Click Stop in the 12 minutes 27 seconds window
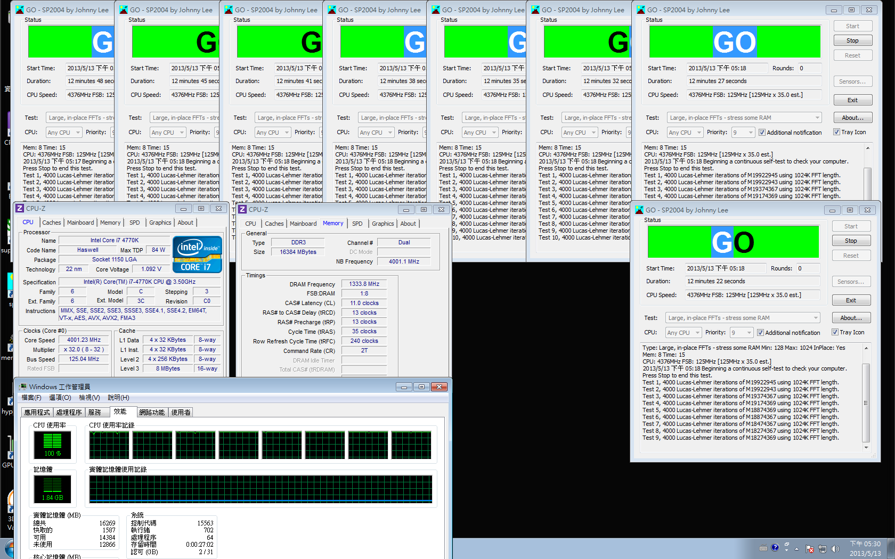 tap(852, 40)
